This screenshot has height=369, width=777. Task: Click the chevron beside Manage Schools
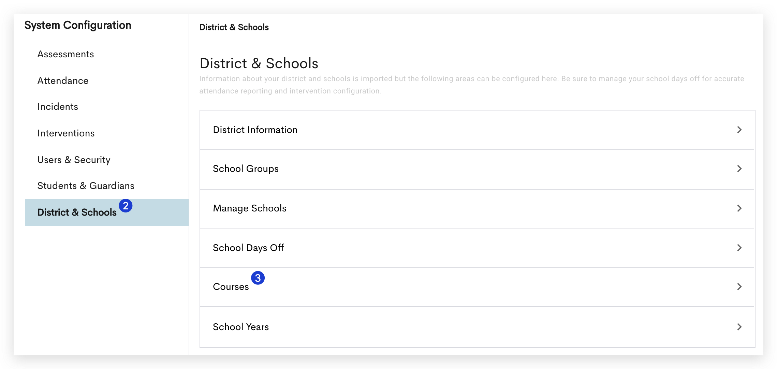(x=739, y=208)
